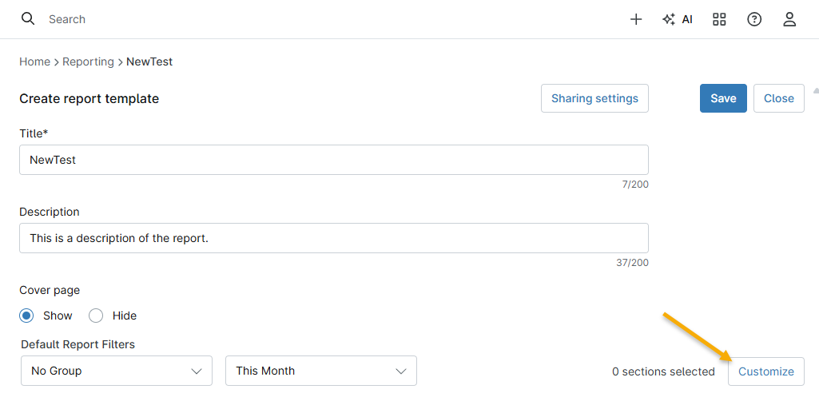Select the Show cover page option

[27, 316]
